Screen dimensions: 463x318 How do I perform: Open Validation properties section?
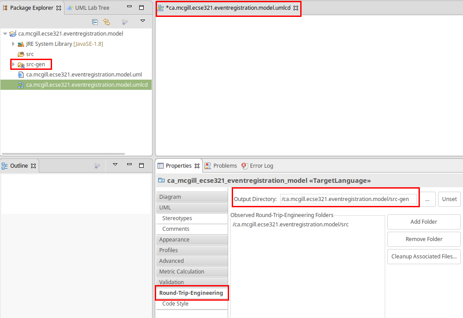click(192, 282)
